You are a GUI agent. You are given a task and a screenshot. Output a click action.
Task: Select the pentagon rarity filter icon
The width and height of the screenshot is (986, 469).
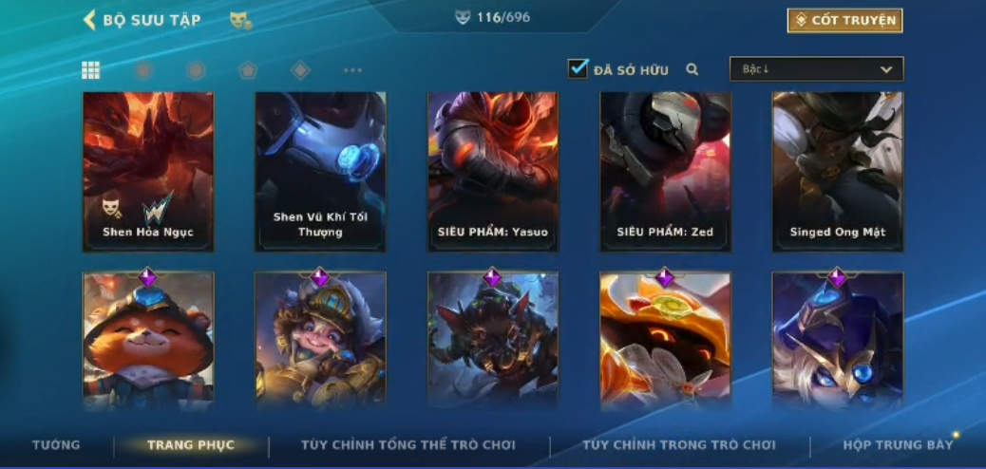coord(248,70)
